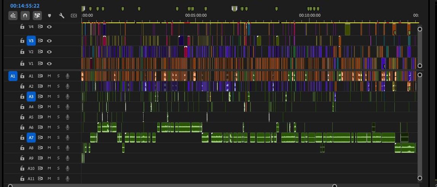Hide track V1 output eye
The width and height of the screenshot is (437, 187).
[49, 63]
